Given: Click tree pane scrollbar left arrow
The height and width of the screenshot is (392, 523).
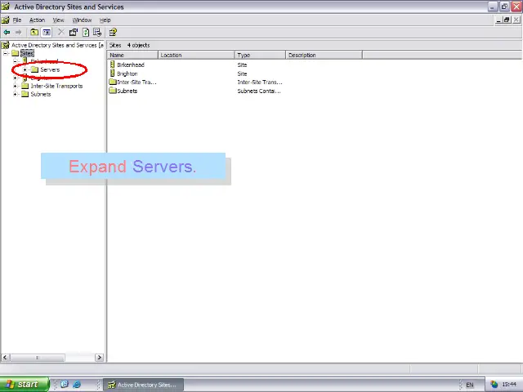Looking at the screenshot, I should click(5, 358).
